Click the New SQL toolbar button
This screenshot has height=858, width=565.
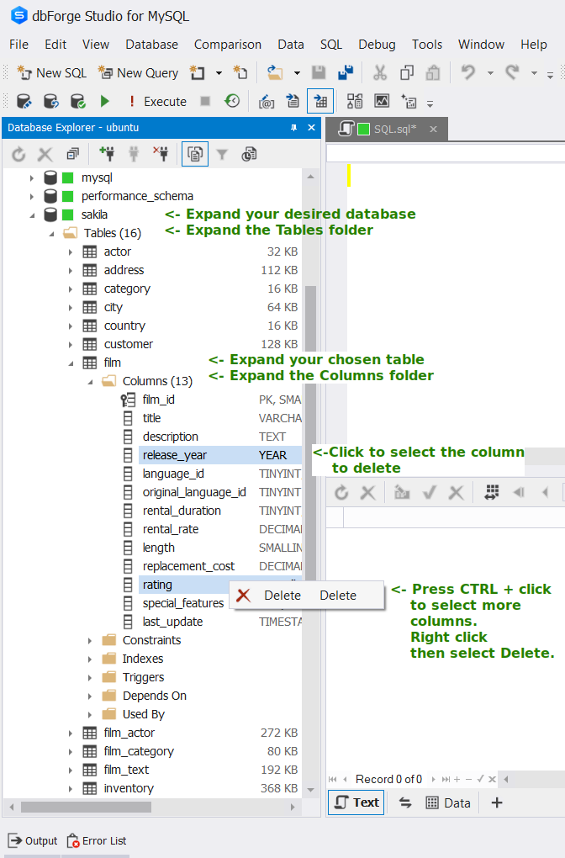[x=51, y=73]
